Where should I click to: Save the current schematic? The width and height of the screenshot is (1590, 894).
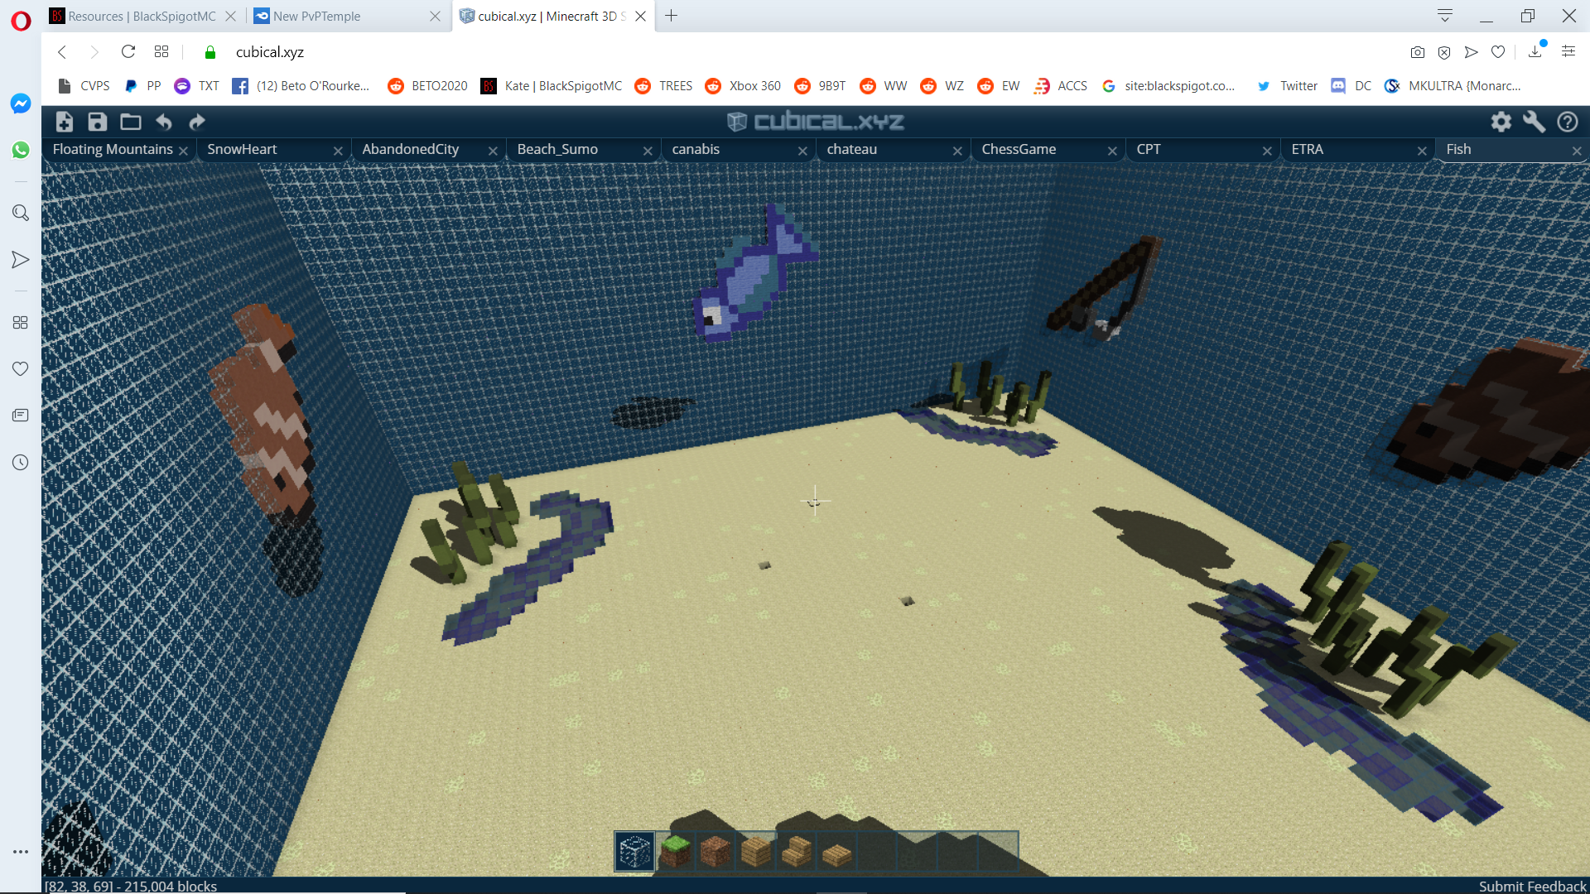(98, 123)
